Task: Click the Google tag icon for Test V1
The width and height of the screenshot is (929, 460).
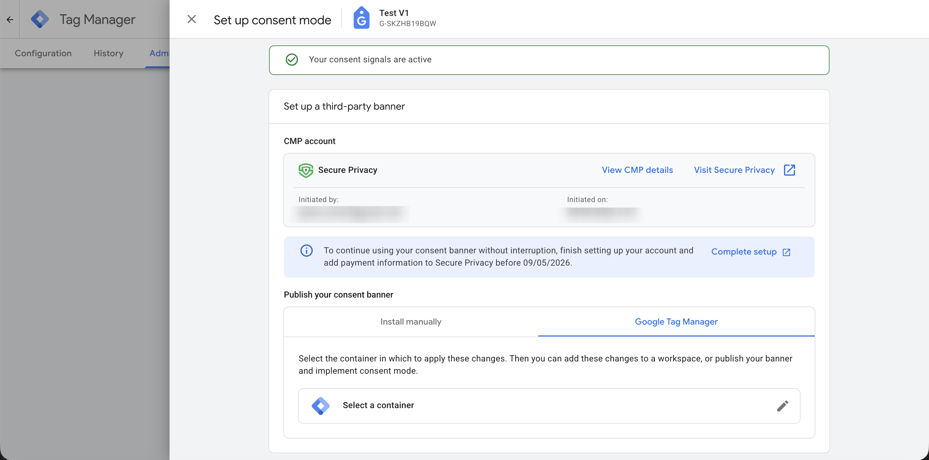Action: coord(361,18)
